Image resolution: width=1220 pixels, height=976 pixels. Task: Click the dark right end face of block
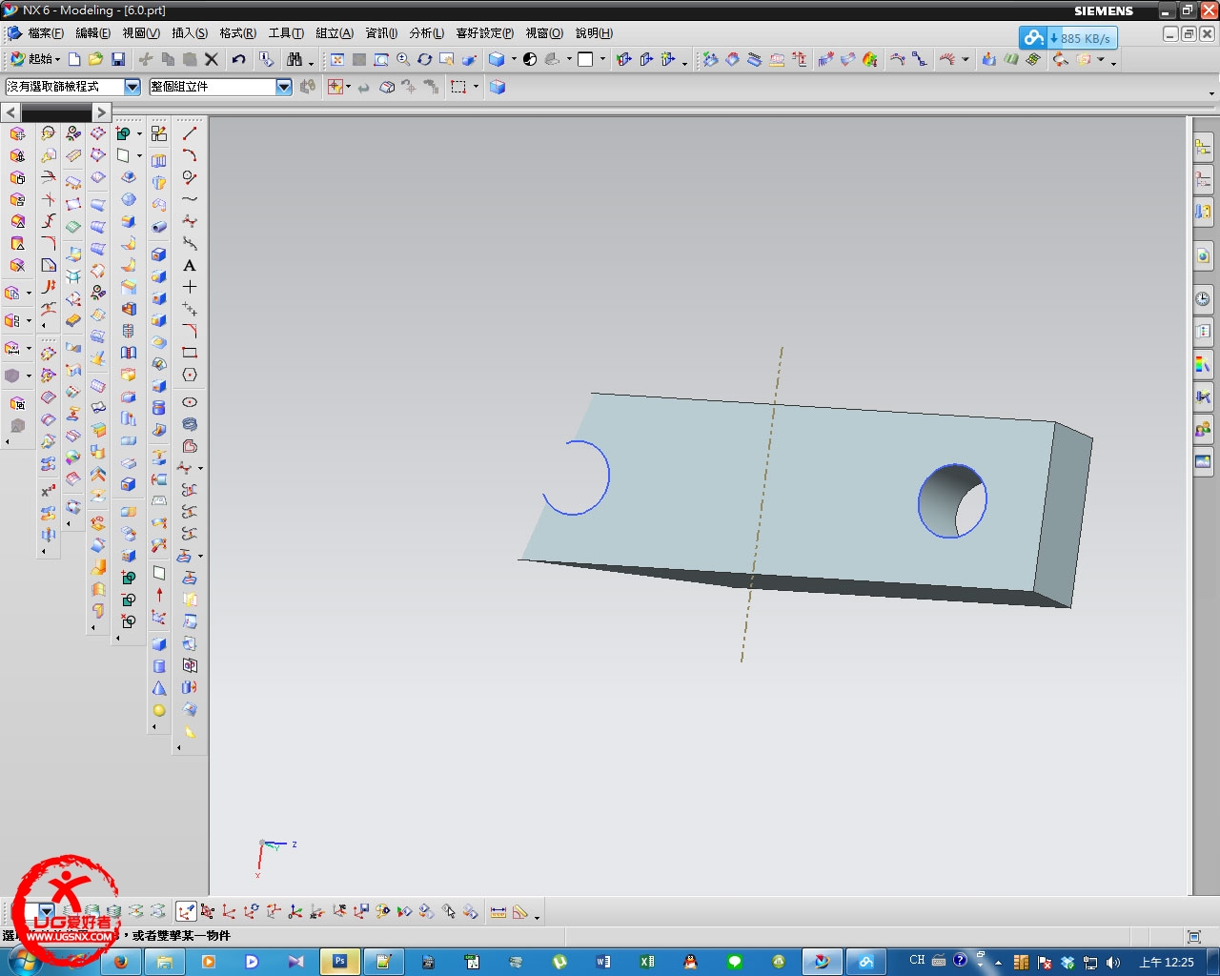(x=1064, y=515)
